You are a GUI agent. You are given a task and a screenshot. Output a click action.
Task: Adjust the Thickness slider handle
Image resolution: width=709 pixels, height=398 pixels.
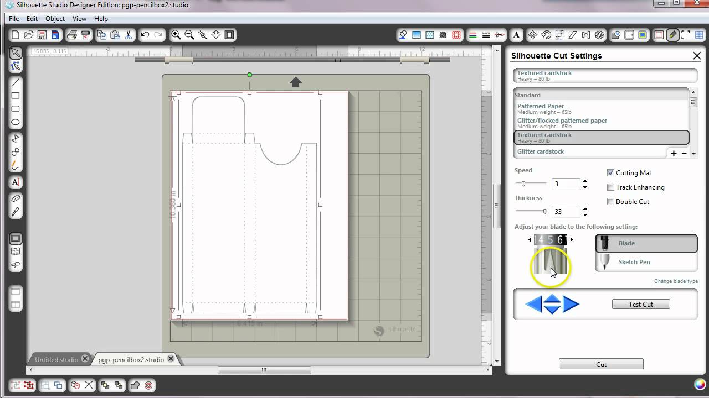click(x=544, y=211)
